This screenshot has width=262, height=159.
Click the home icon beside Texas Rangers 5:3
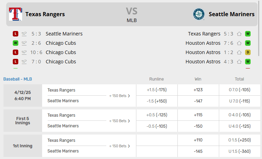pyautogui.click(x=239, y=34)
